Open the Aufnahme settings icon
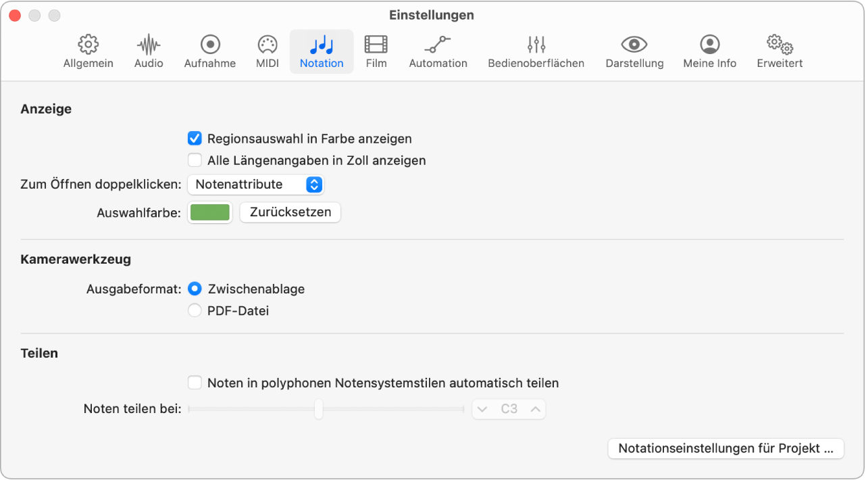The height and width of the screenshot is (480, 866). (209, 51)
